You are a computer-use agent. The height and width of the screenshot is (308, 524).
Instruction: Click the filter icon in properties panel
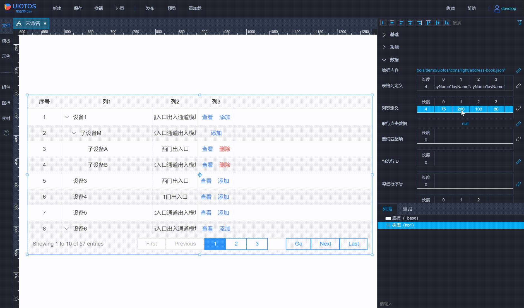tap(519, 23)
